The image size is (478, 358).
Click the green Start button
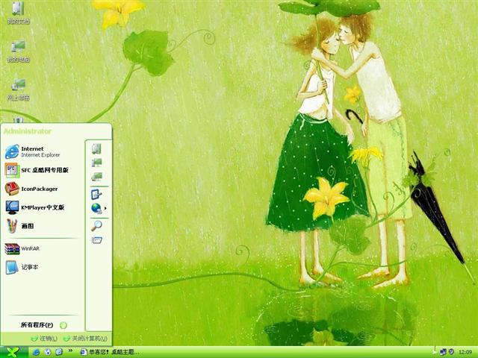13,352
